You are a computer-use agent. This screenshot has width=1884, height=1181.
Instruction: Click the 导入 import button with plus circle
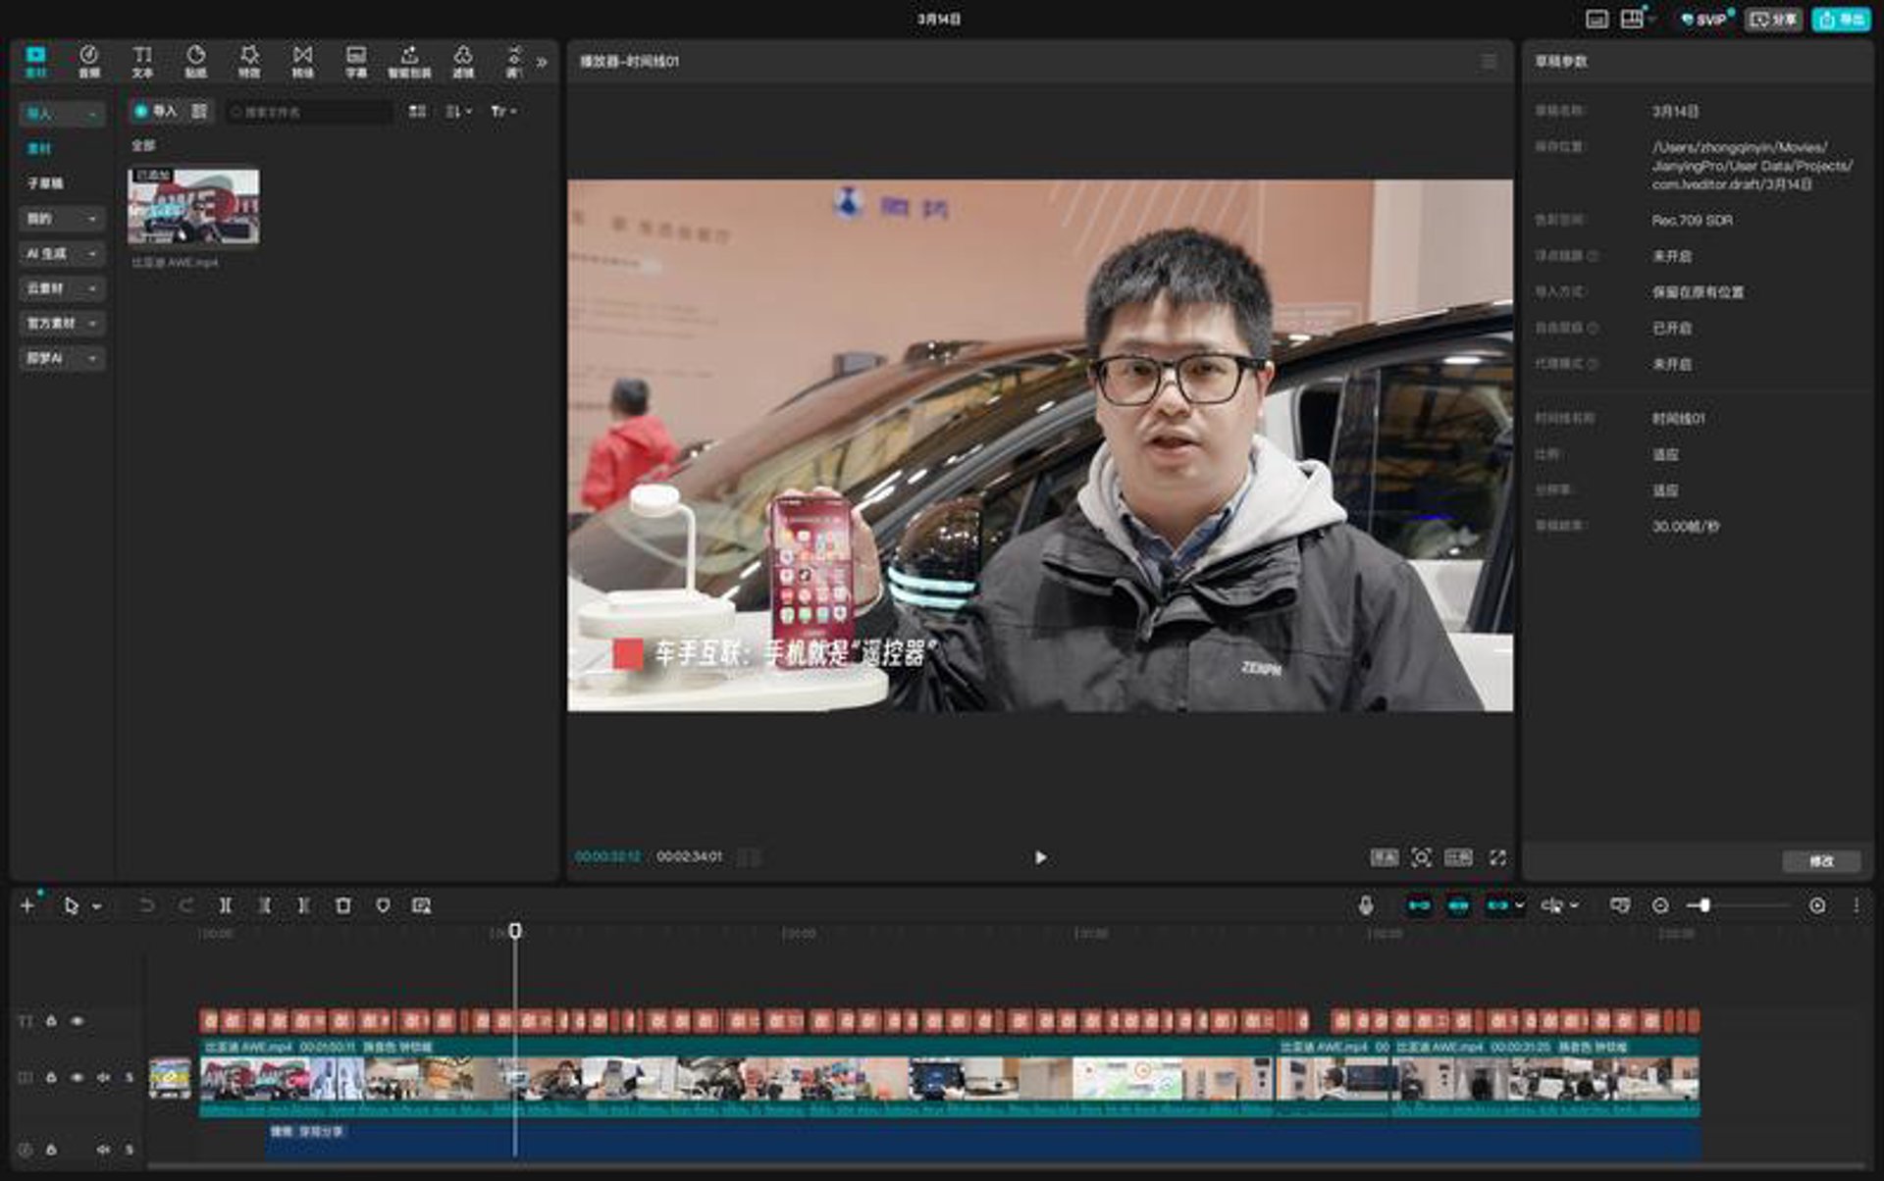(155, 111)
